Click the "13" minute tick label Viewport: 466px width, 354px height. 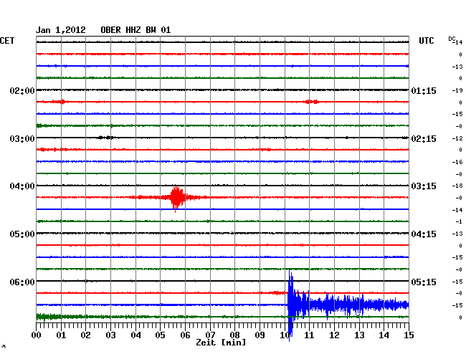[359, 335]
